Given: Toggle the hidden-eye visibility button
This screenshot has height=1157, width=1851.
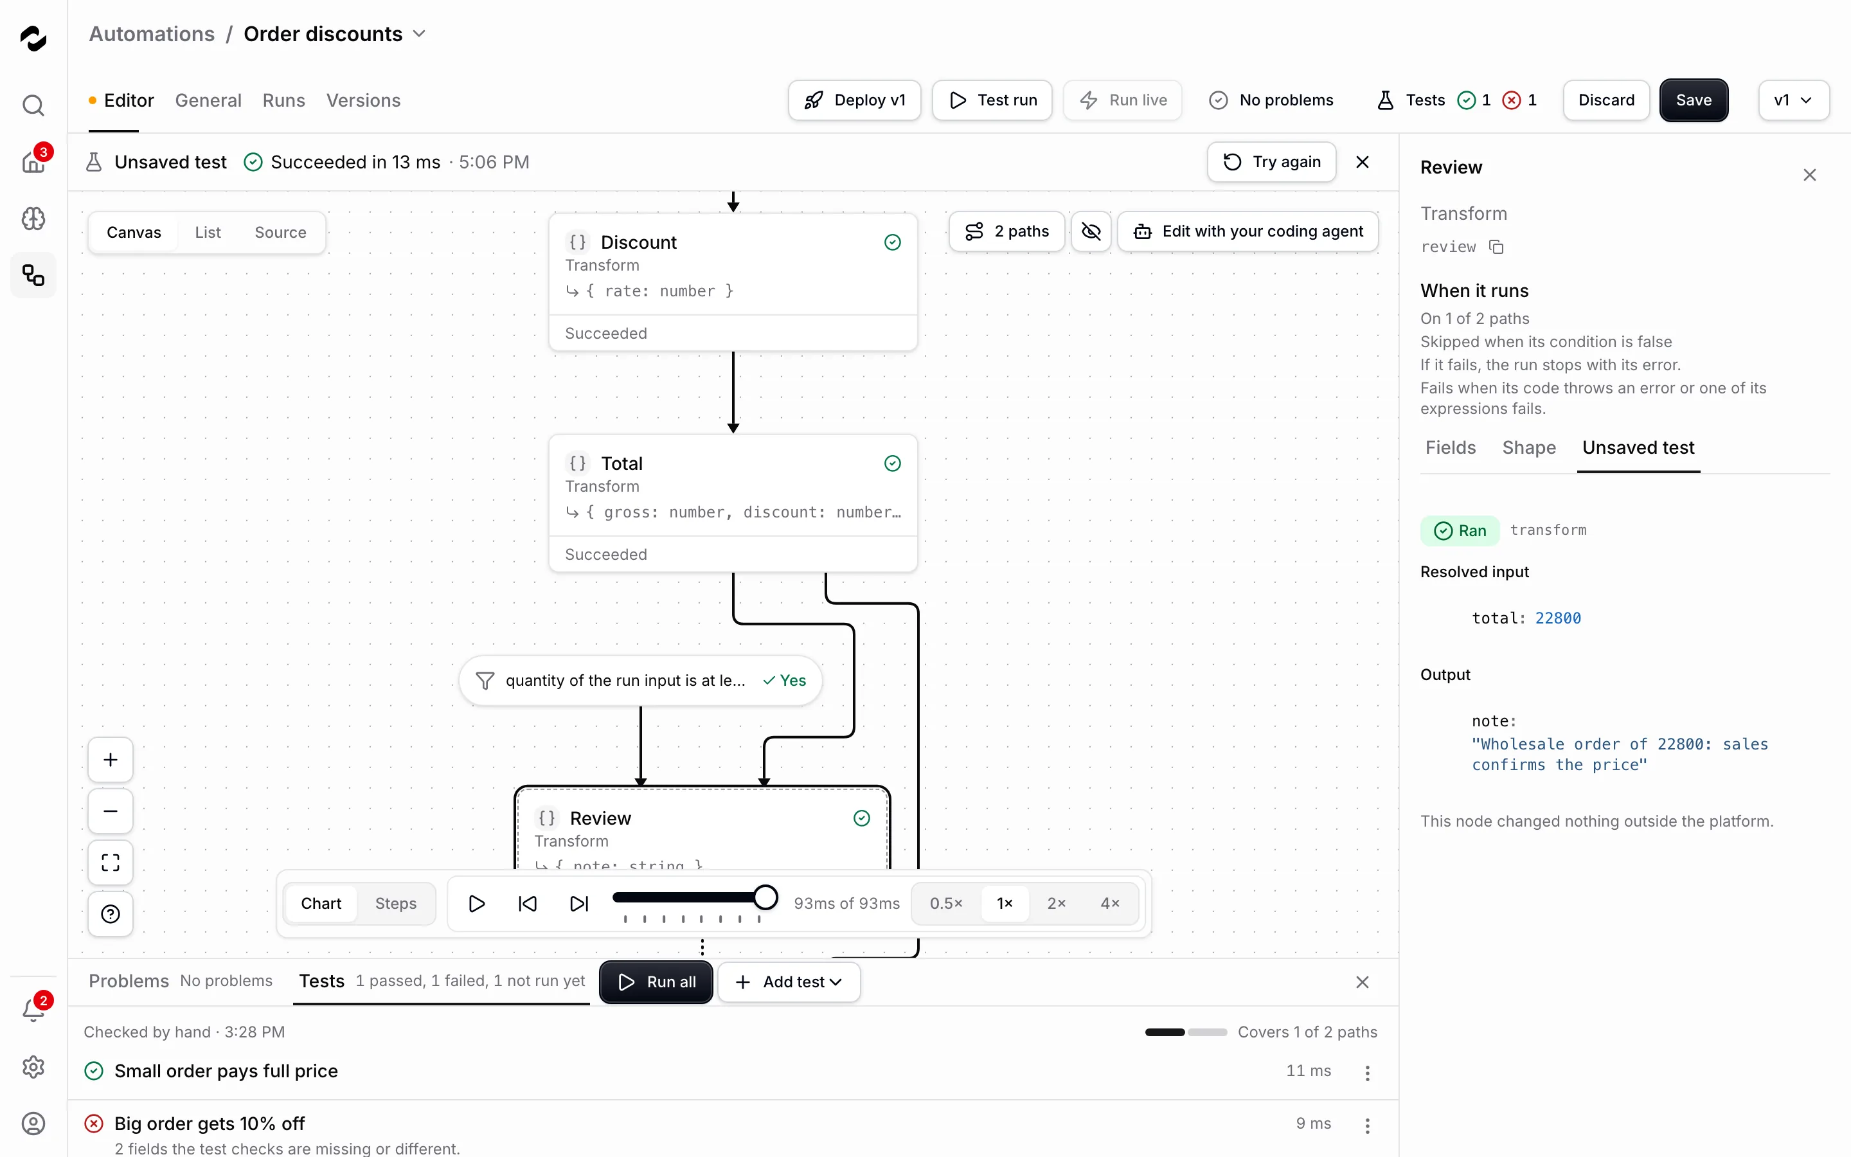Looking at the screenshot, I should (1091, 231).
